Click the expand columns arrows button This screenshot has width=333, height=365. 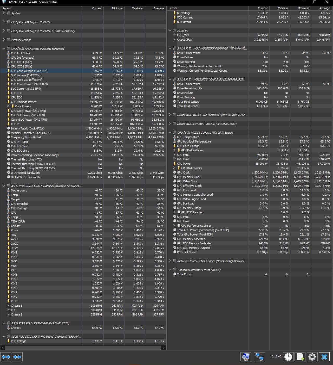pyautogui.click(x=6, y=357)
